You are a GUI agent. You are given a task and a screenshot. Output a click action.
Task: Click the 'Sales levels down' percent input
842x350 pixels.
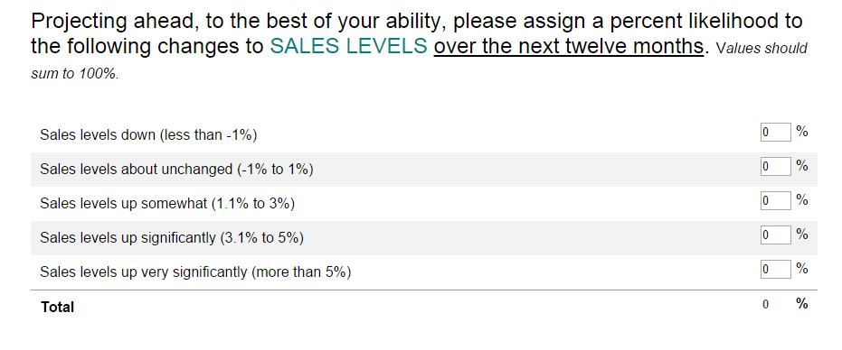(x=775, y=132)
